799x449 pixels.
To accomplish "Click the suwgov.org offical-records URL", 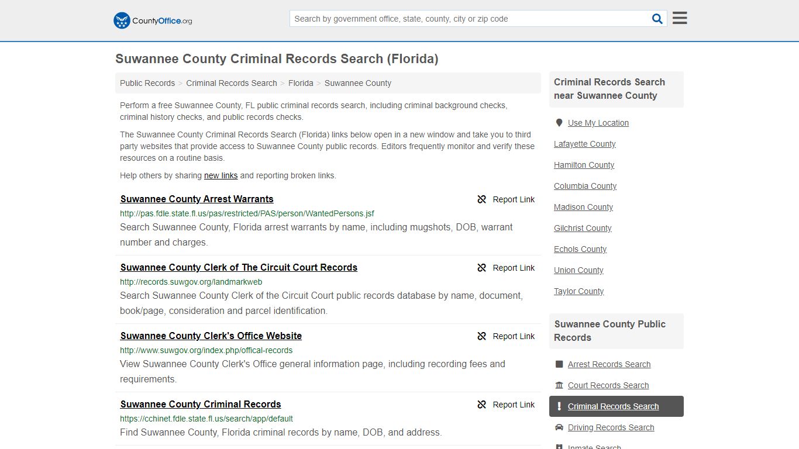I will click(206, 350).
